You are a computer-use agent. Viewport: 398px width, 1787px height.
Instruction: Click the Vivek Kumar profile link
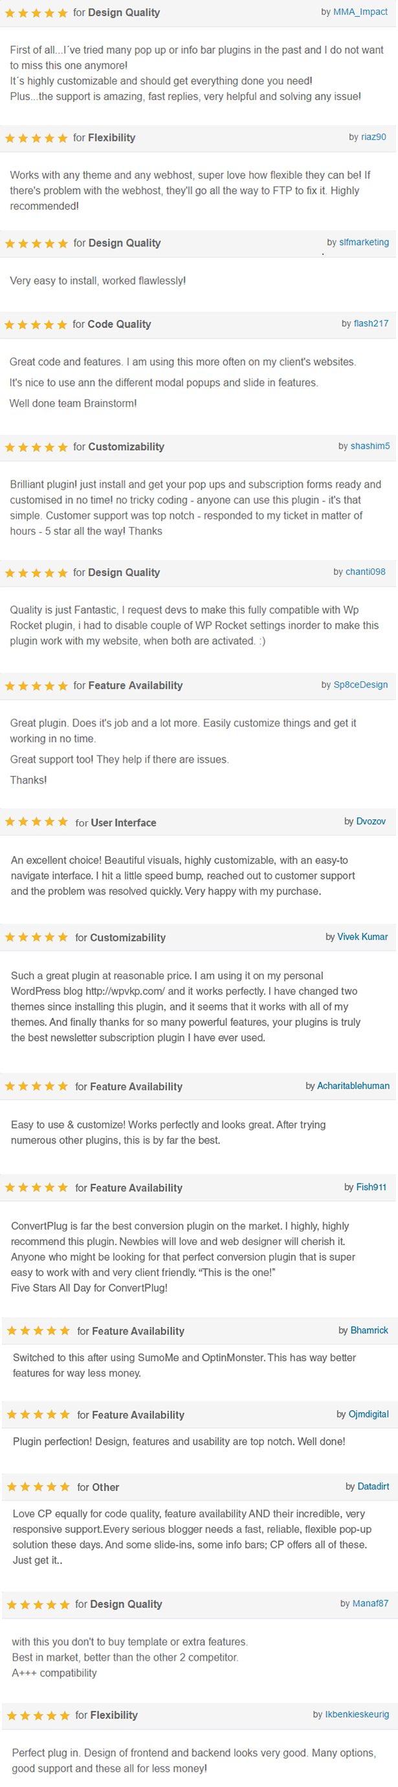pyautogui.click(x=362, y=937)
